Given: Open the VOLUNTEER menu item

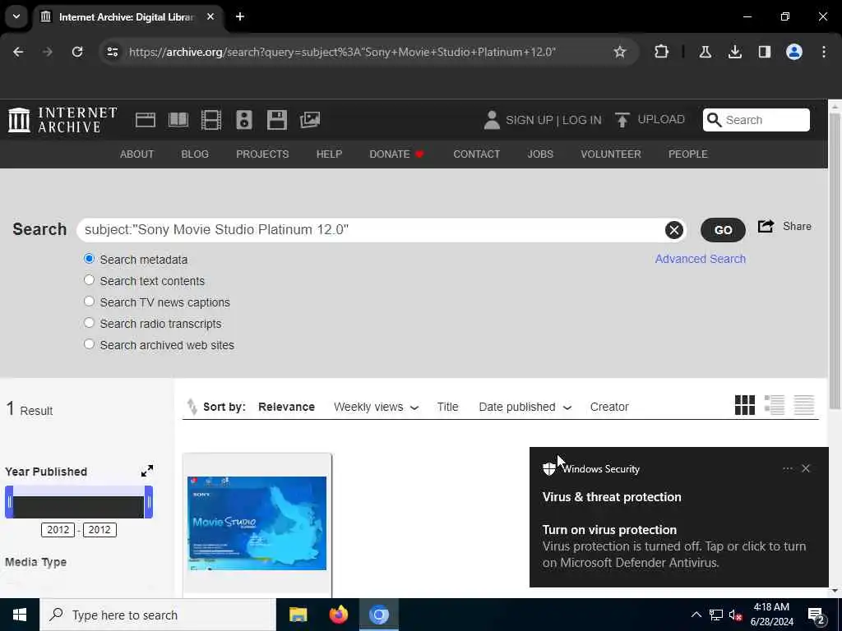Looking at the screenshot, I should pyautogui.click(x=611, y=154).
